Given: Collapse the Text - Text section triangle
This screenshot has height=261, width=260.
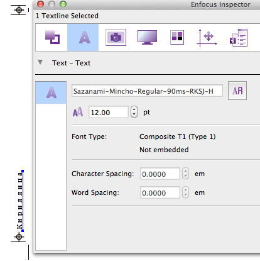Looking at the screenshot, I should [40, 62].
